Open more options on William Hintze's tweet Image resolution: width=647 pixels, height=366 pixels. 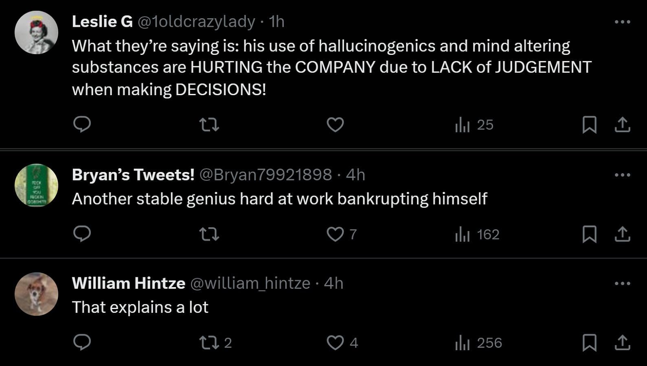(x=622, y=283)
